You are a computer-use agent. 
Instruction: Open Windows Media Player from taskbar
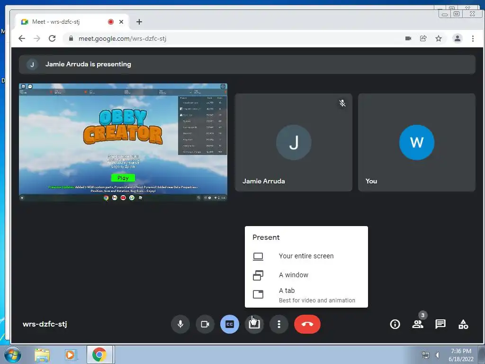click(x=71, y=355)
